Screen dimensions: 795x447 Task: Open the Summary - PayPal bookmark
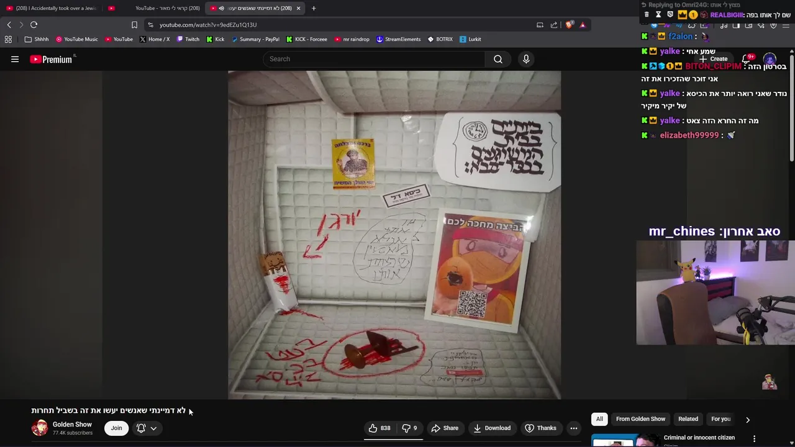[x=255, y=39]
